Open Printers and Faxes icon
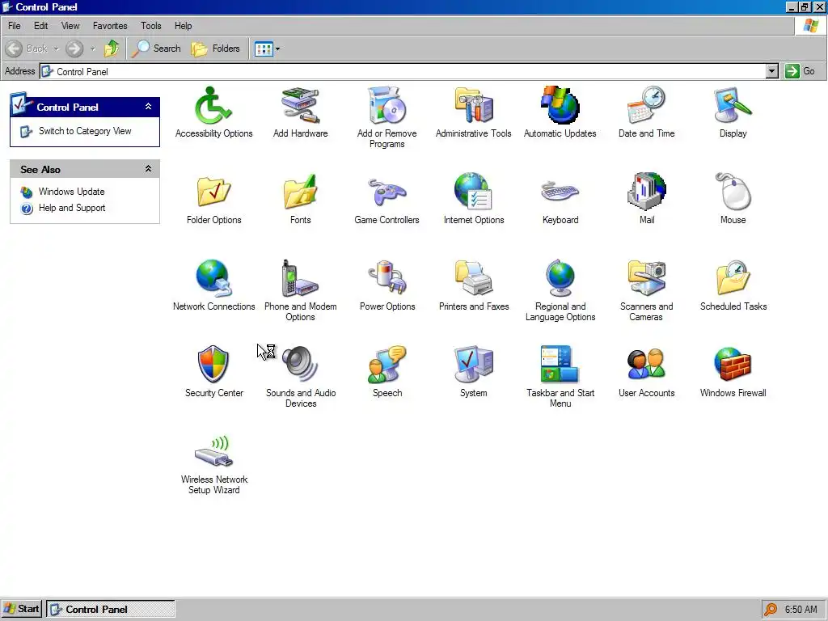The width and height of the screenshot is (828, 621). pos(473,278)
